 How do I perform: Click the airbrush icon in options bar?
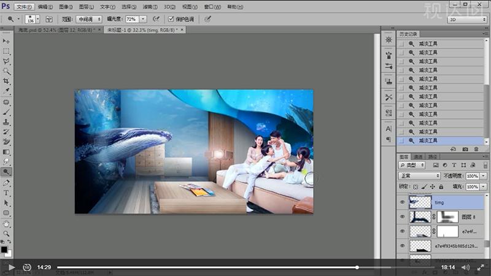[x=156, y=19]
